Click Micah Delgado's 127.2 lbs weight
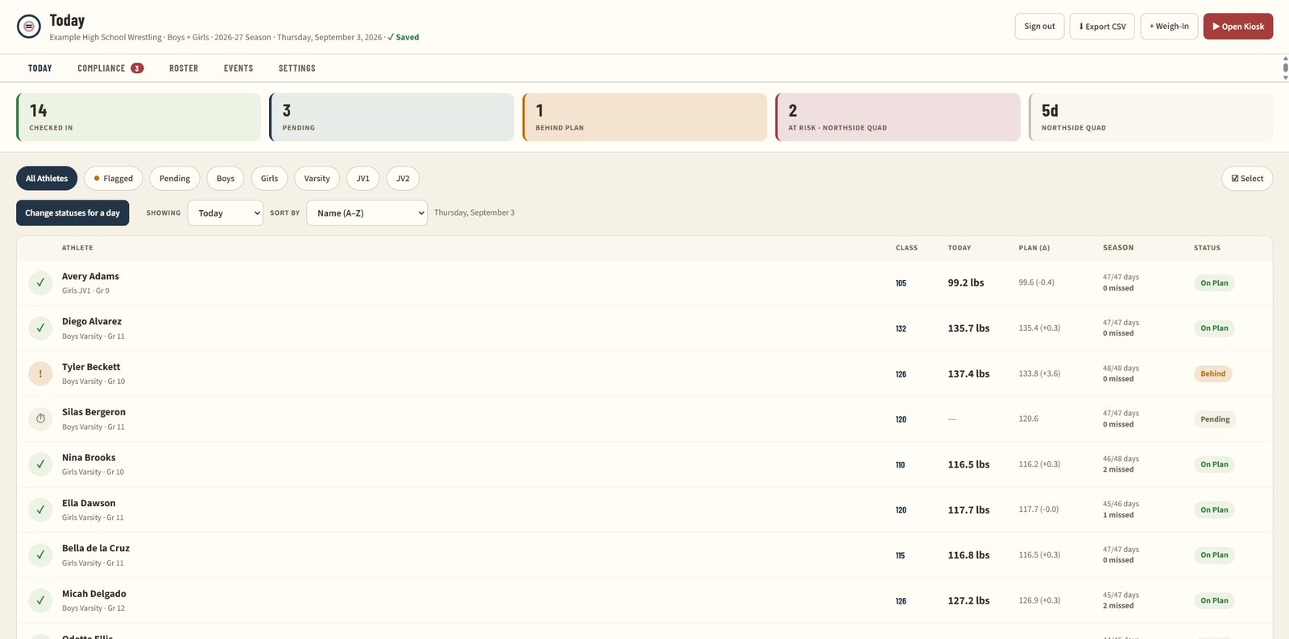The image size is (1289, 639). click(x=968, y=601)
